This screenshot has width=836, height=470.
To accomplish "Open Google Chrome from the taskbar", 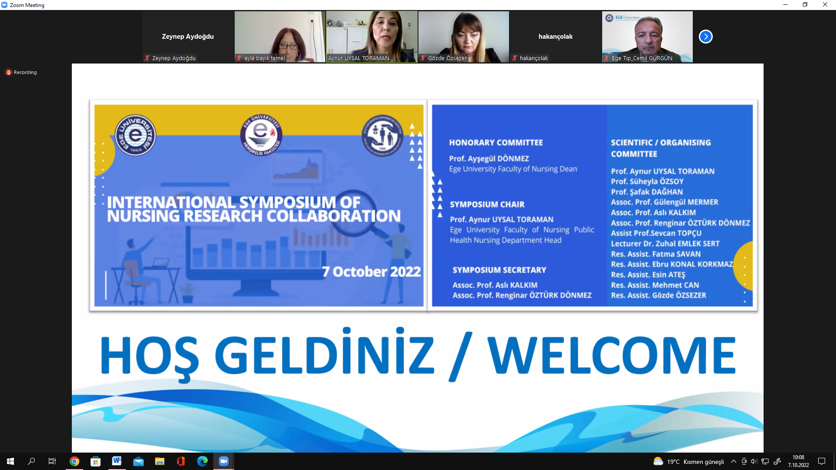I will tap(74, 461).
